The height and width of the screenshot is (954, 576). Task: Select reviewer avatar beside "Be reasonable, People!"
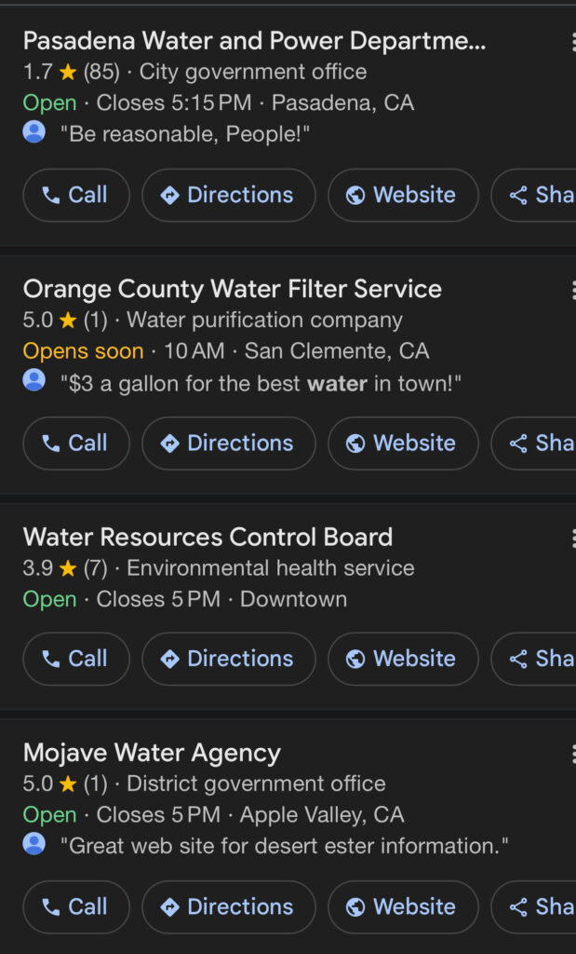[34, 132]
